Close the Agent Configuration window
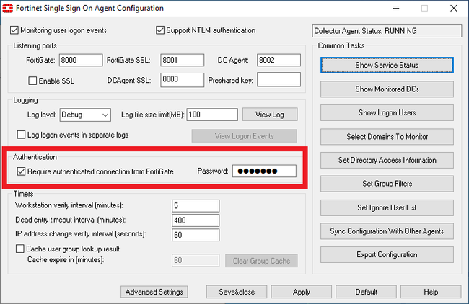The height and width of the screenshot is (304, 469). click(x=453, y=9)
